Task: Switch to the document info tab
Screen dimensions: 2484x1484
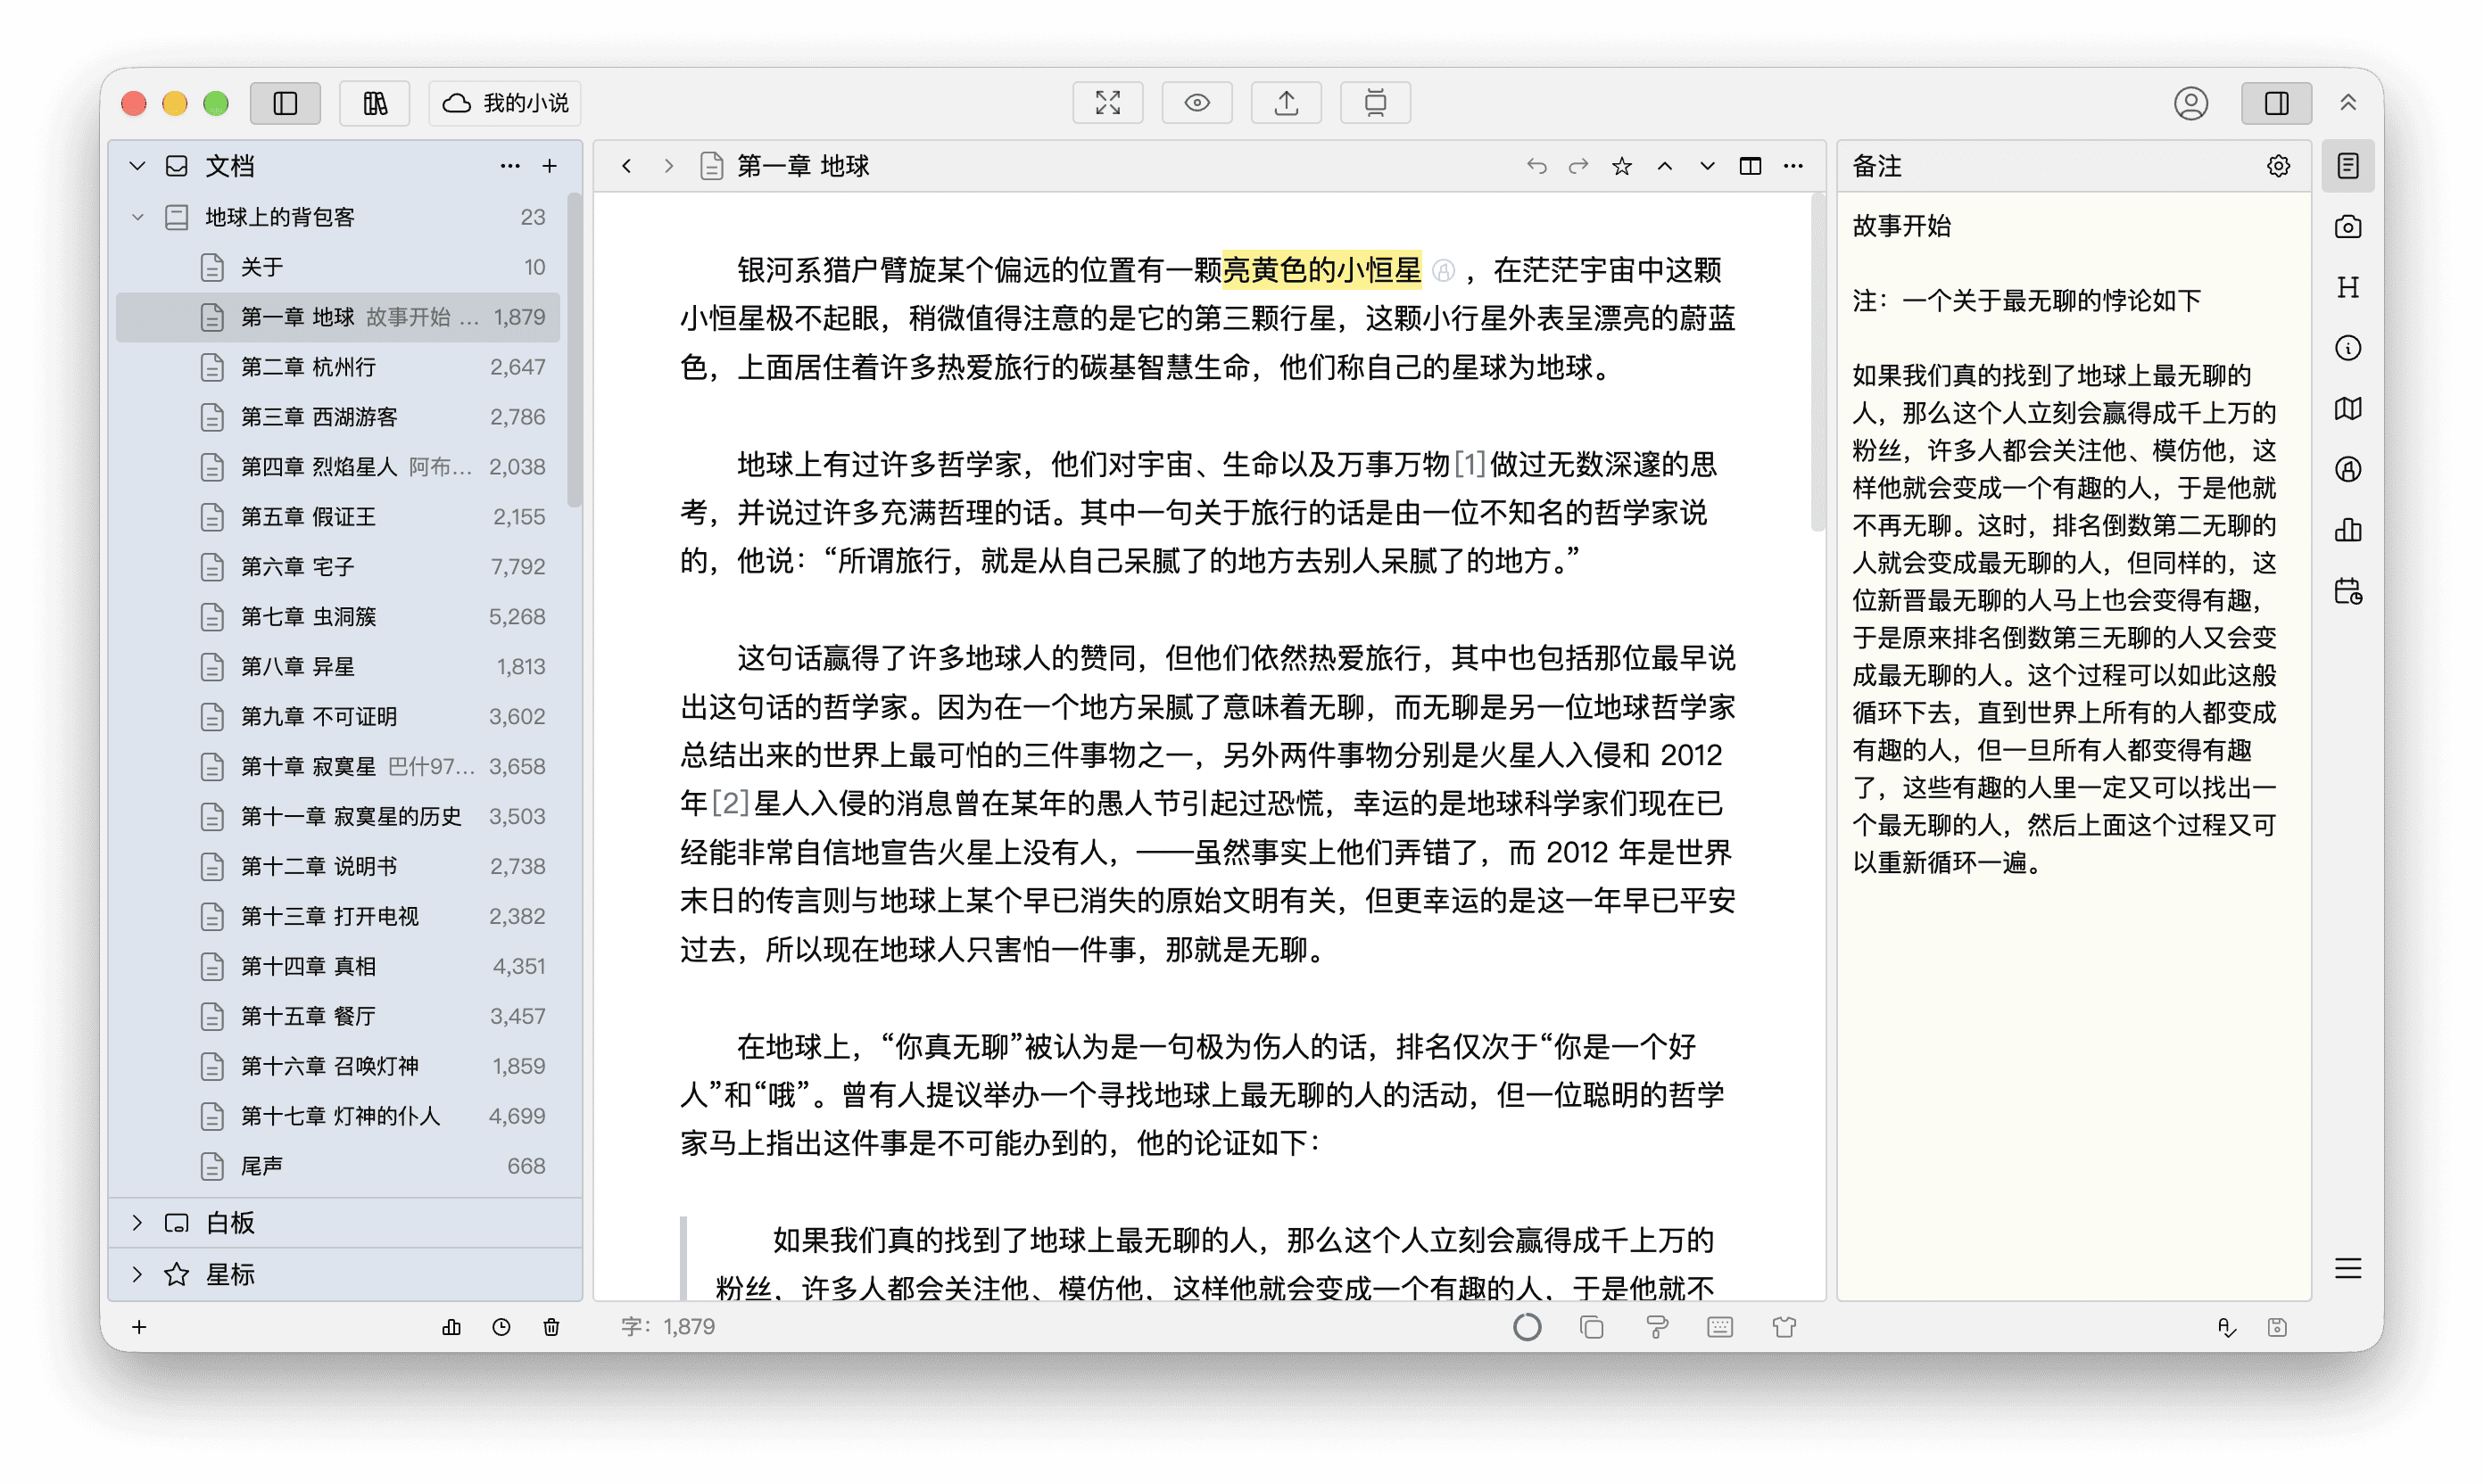Action: (x=2348, y=348)
